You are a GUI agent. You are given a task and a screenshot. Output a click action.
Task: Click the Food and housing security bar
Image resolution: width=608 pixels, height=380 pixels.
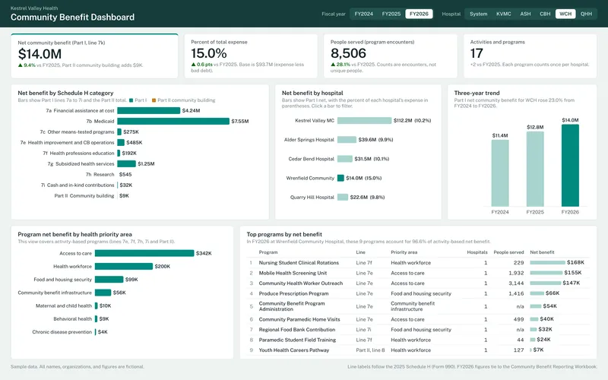click(x=109, y=280)
